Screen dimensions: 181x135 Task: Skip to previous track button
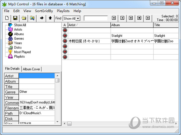114,18
